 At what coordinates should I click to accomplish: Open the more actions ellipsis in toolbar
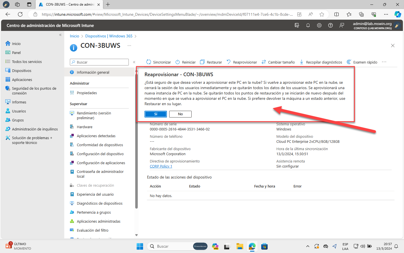[x=384, y=62]
